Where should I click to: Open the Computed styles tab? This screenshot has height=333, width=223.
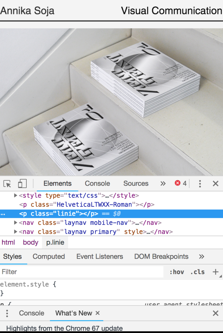pos(49,257)
